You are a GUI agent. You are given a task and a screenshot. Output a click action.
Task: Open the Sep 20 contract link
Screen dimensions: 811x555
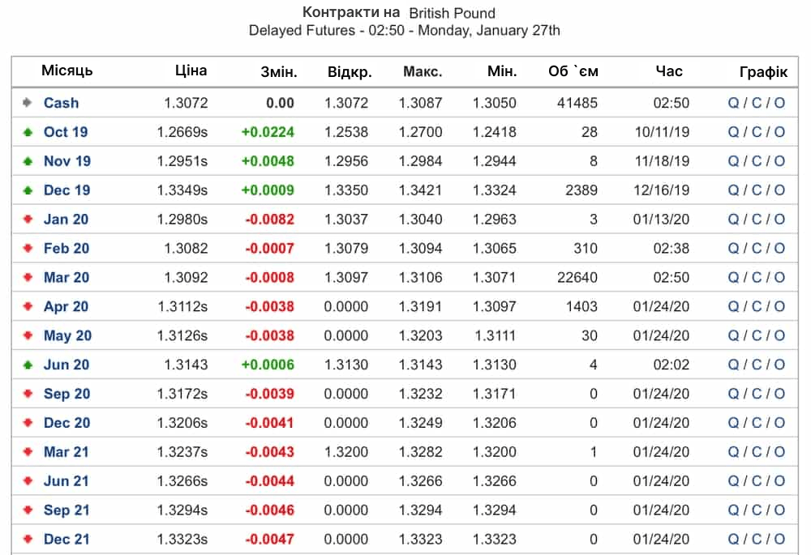click(x=67, y=394)
